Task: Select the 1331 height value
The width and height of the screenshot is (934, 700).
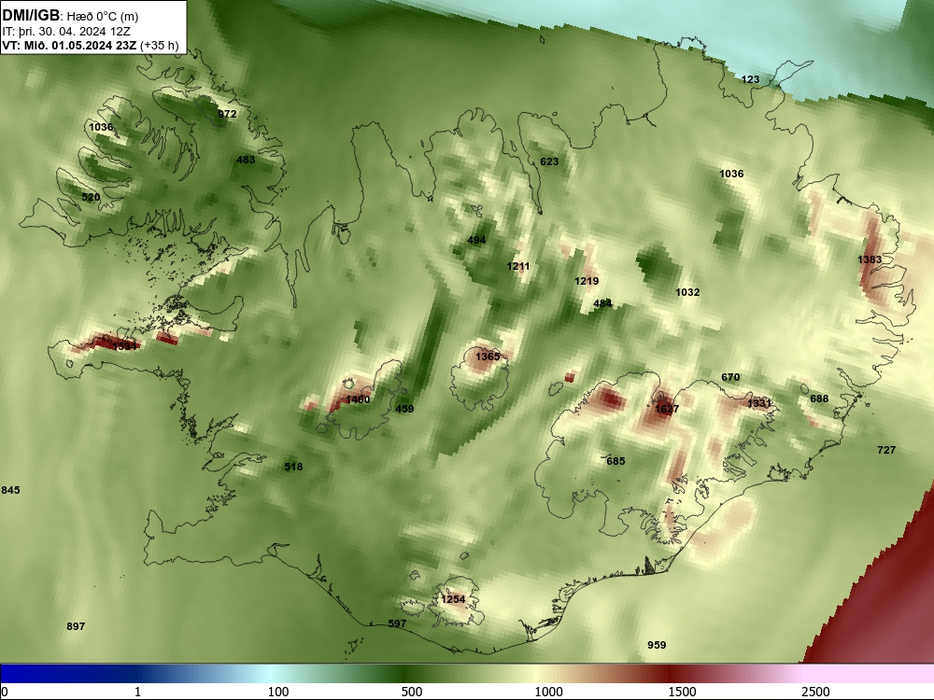Action: click(x=759, y=403)
